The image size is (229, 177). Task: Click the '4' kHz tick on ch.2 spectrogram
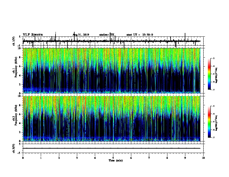pos(20,123)
